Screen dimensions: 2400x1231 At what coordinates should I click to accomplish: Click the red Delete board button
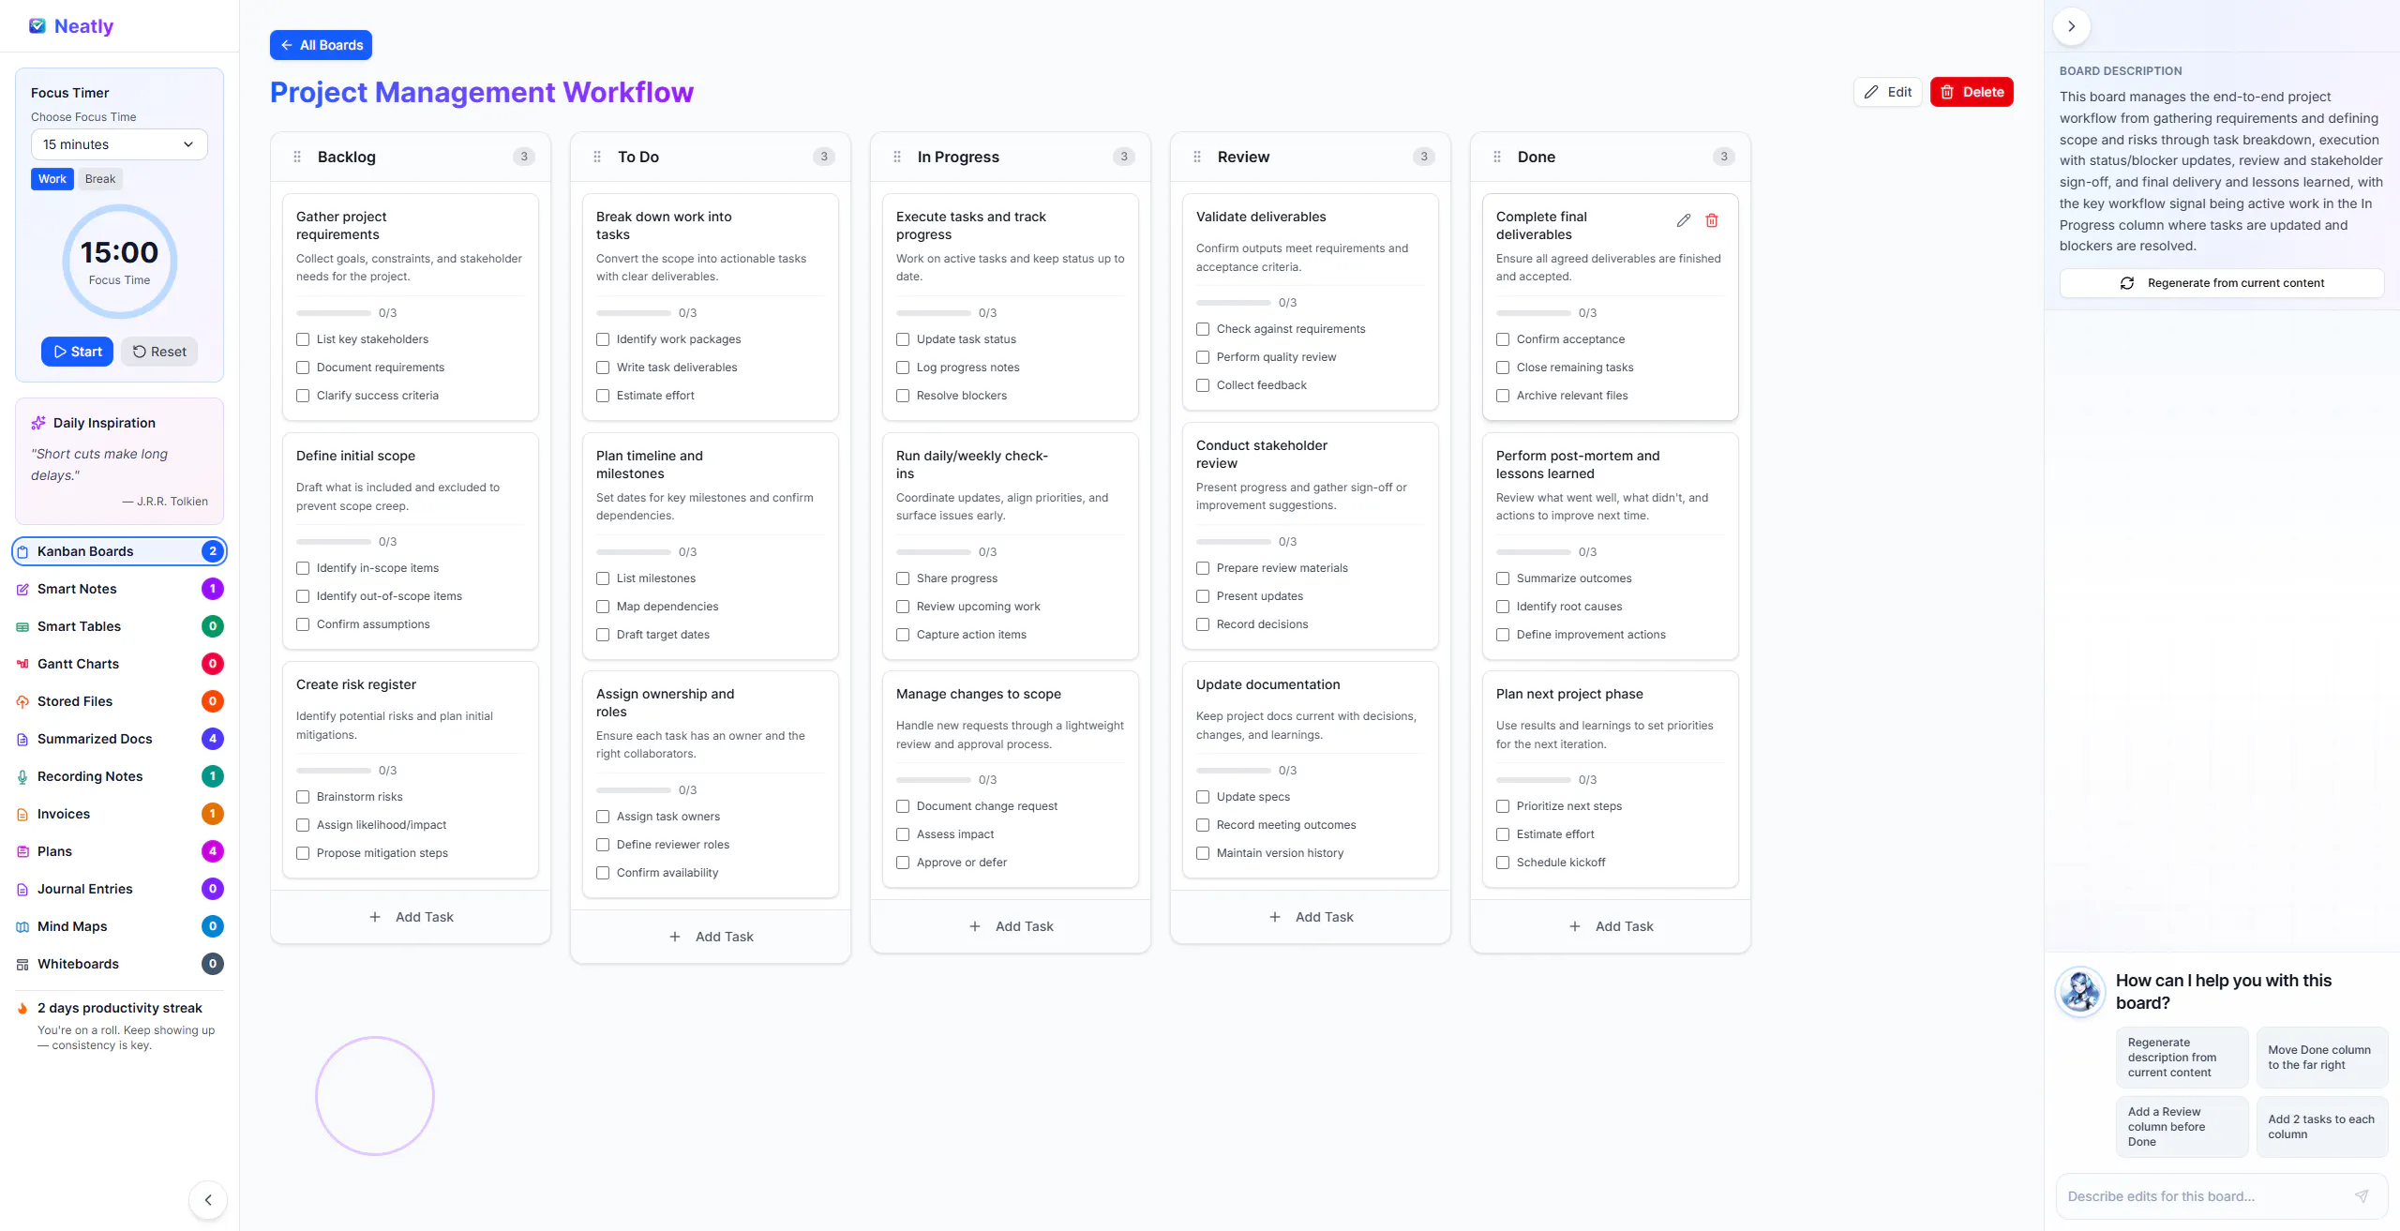click(1972, 92)
